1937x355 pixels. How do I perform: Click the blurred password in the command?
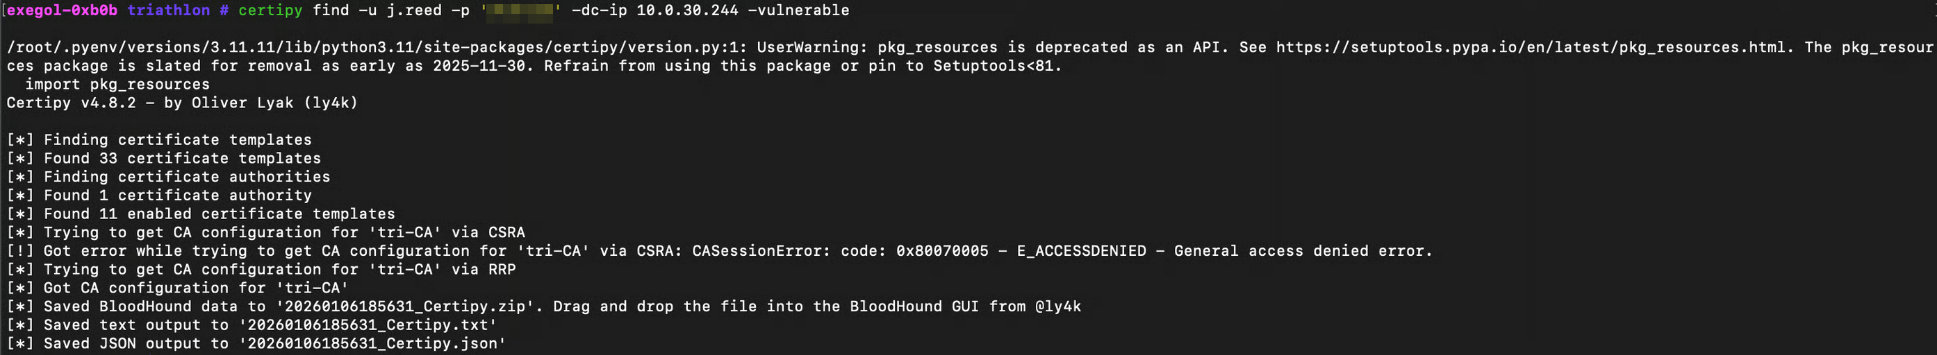[x=520, y=10]
